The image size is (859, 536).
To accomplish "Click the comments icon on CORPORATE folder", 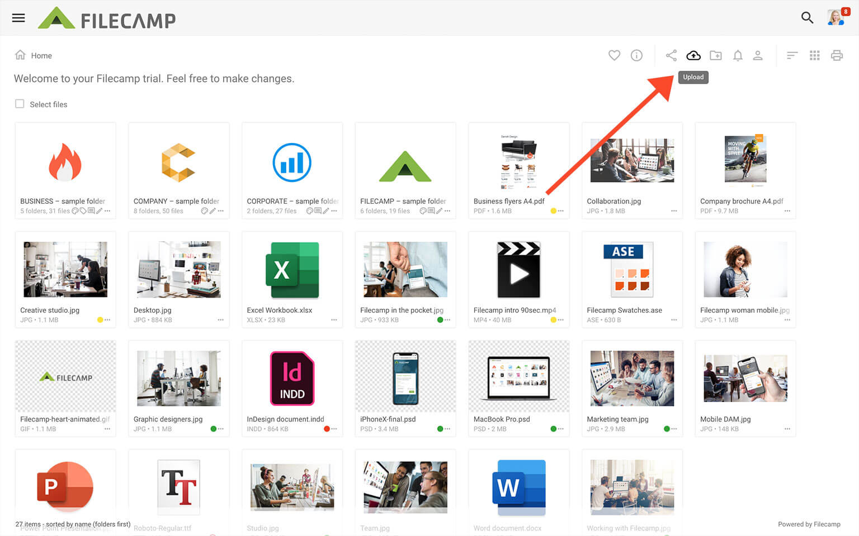I will click(x=318, y=211).
